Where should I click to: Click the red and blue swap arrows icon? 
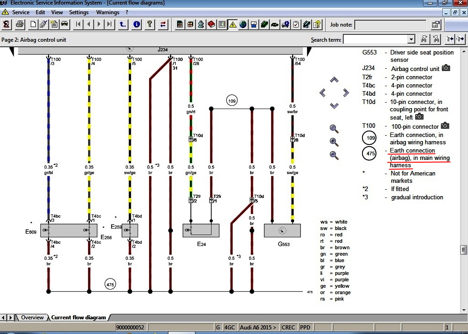pyautogui.click(x=163, y=24)
